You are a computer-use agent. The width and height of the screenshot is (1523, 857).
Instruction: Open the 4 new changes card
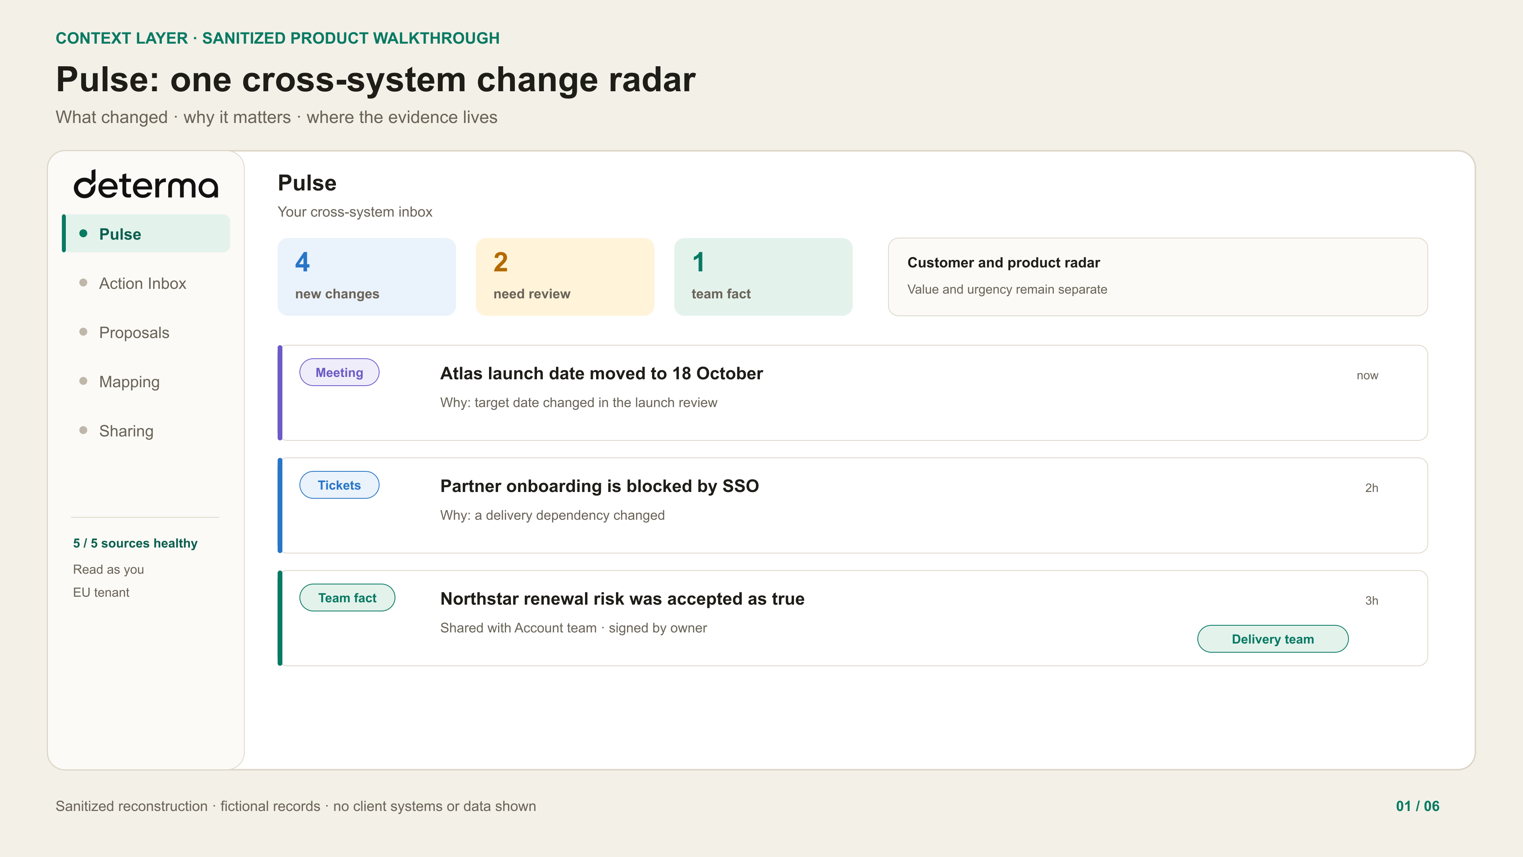coord(366,277)
